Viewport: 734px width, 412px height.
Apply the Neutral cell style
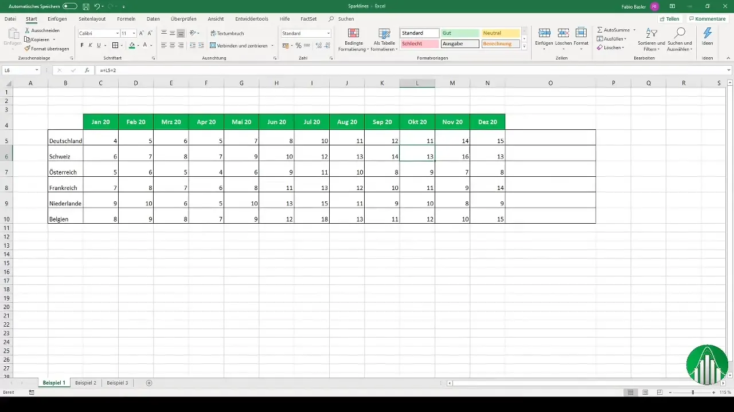pos(501,33)
